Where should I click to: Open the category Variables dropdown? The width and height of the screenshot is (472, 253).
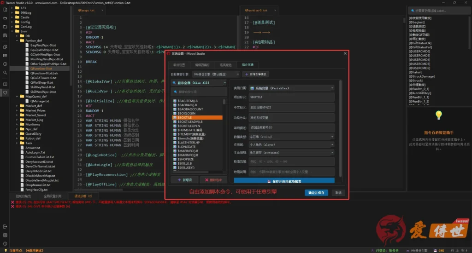pos(291,88)
